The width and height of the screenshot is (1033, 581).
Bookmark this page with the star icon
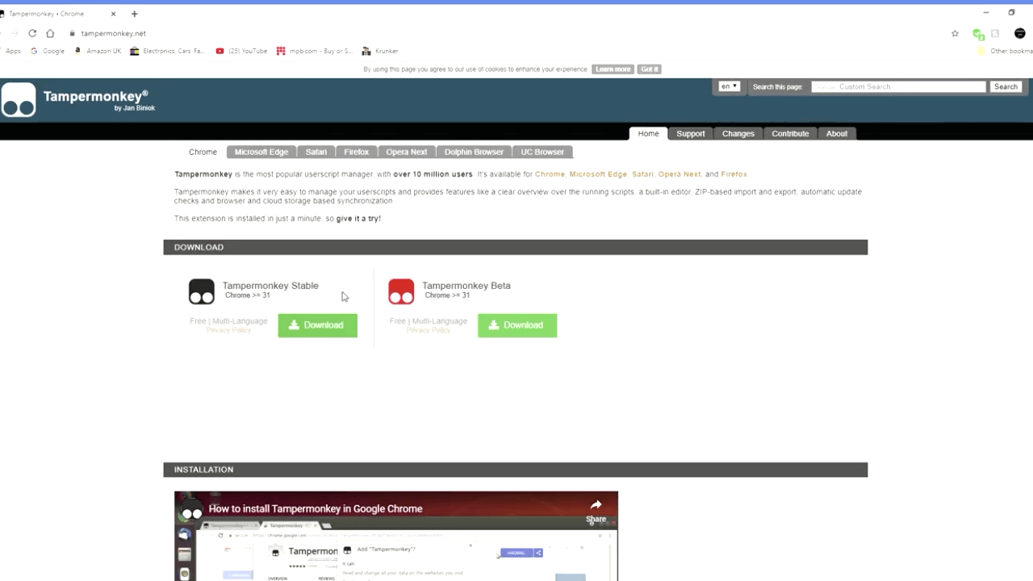click(x=955, y=33)
